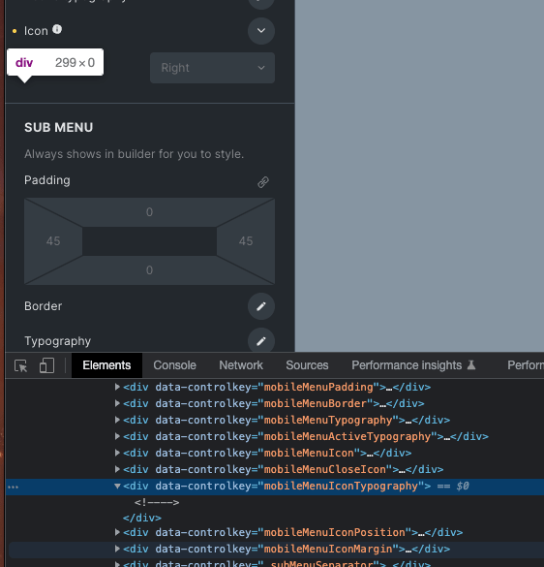Edit Border settings with pencil icon
This screenshot has width=544, height=567.
(261, 306)
